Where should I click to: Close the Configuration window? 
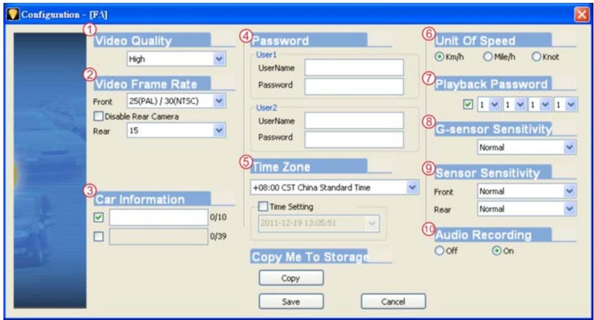point(582,15)
